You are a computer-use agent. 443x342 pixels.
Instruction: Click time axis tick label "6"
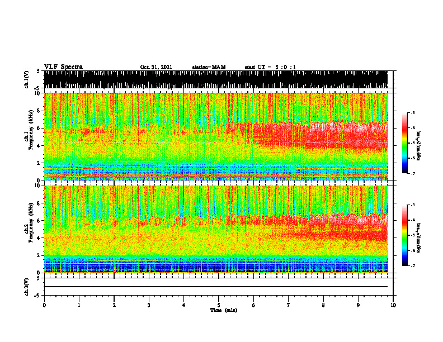click(x=254, y=305)
